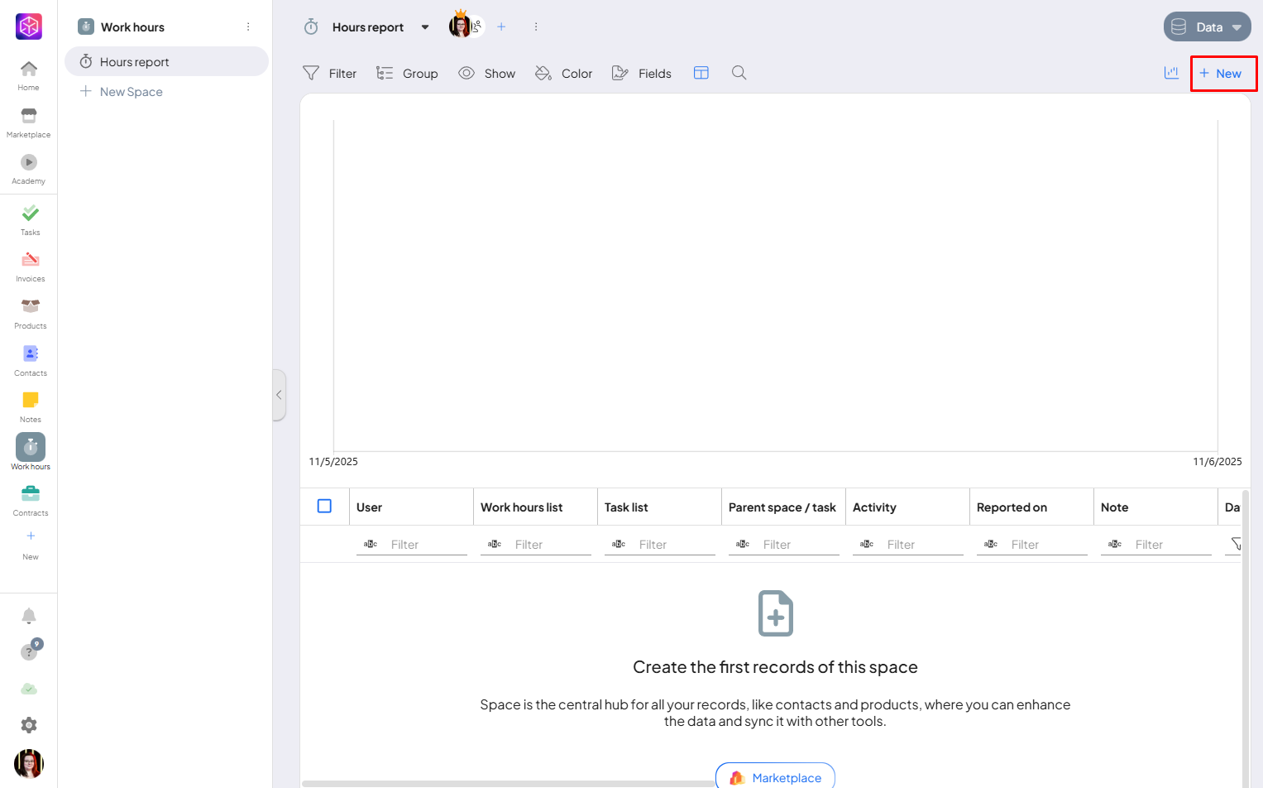Open the search magnifier in toolbar

pos(739,73)
